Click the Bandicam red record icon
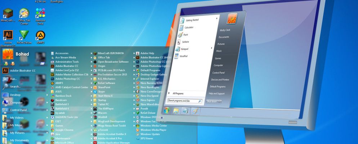358x144 pixels. (x=52, y=100)
